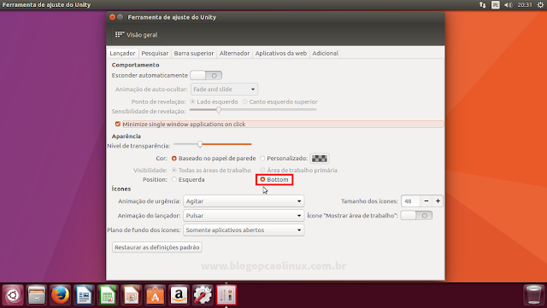Select Canto esquerdo superior reveal point

(x=245, y=102)
